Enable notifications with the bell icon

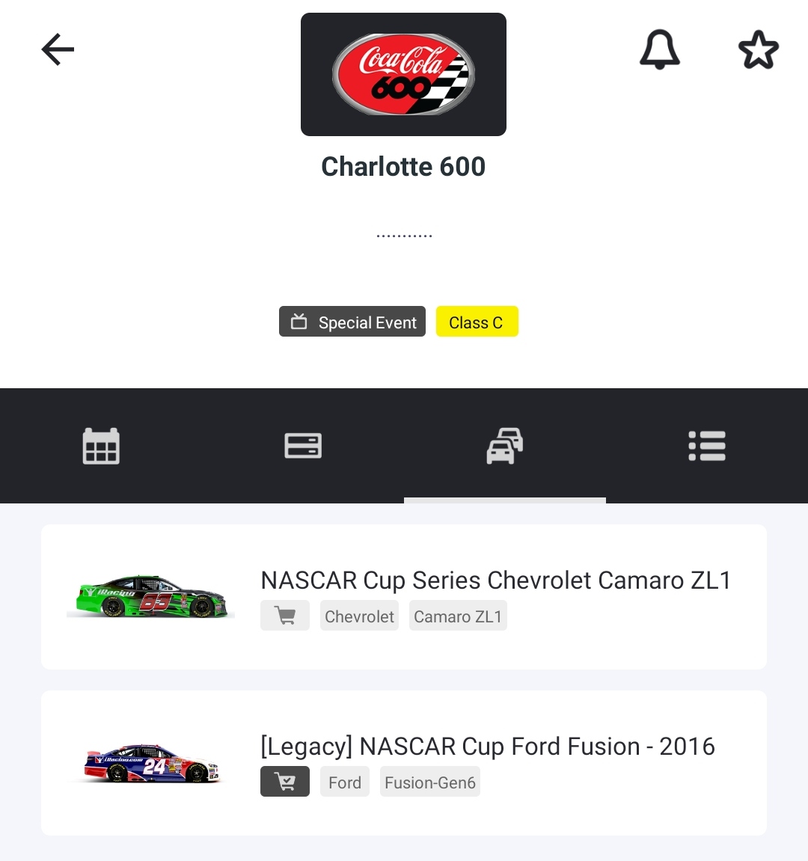[x=659, y=50]
